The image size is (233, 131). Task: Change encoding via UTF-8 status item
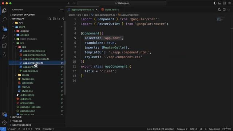[x=193, y=129]
